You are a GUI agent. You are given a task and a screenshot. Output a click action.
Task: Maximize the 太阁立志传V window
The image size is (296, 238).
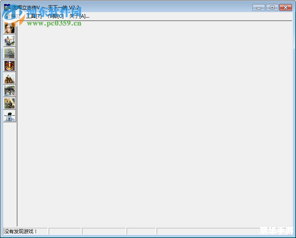[272, 8]
